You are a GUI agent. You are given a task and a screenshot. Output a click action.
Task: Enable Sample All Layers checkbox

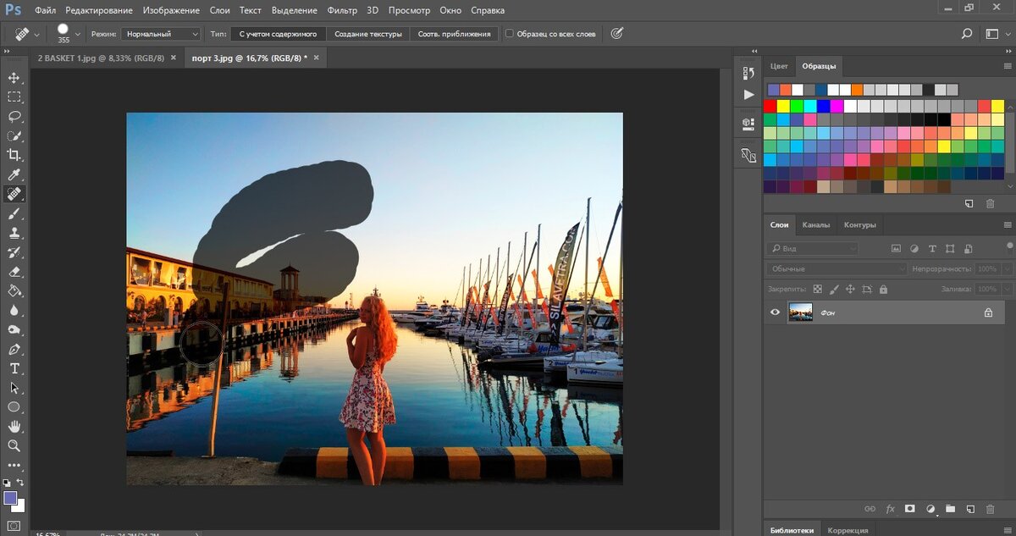510,34
